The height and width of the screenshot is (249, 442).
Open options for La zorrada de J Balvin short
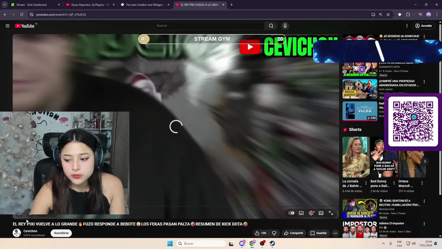pyautogui.click(x=366, y=183)
